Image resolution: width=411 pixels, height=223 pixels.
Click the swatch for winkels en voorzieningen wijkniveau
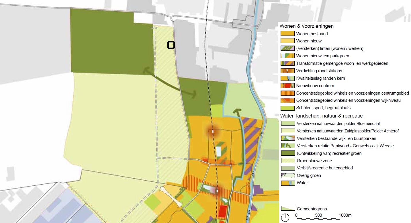[x=287, y=101]
